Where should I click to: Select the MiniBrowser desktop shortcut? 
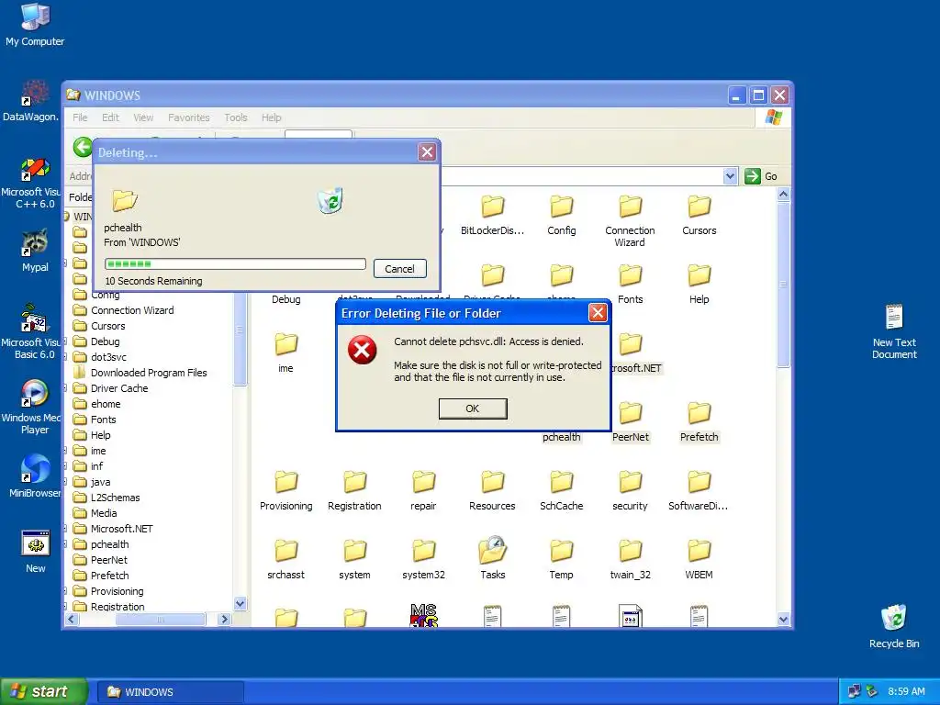pyautogui.click(x=35, y=476)
